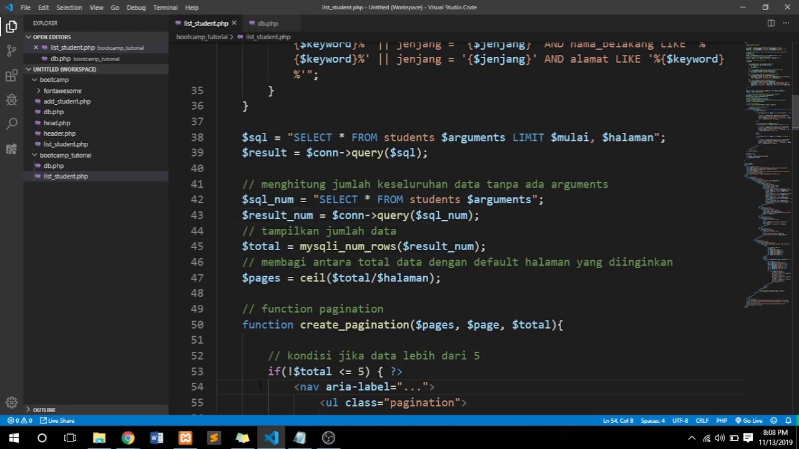The image size is (799, 449).
Task: Open Task View on taskbar
Action: pos(70,438)
